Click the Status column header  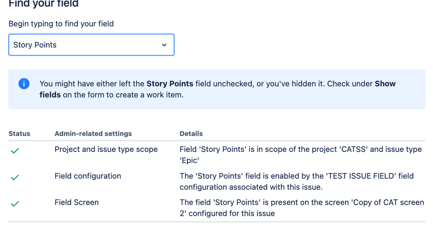(20, 134)
